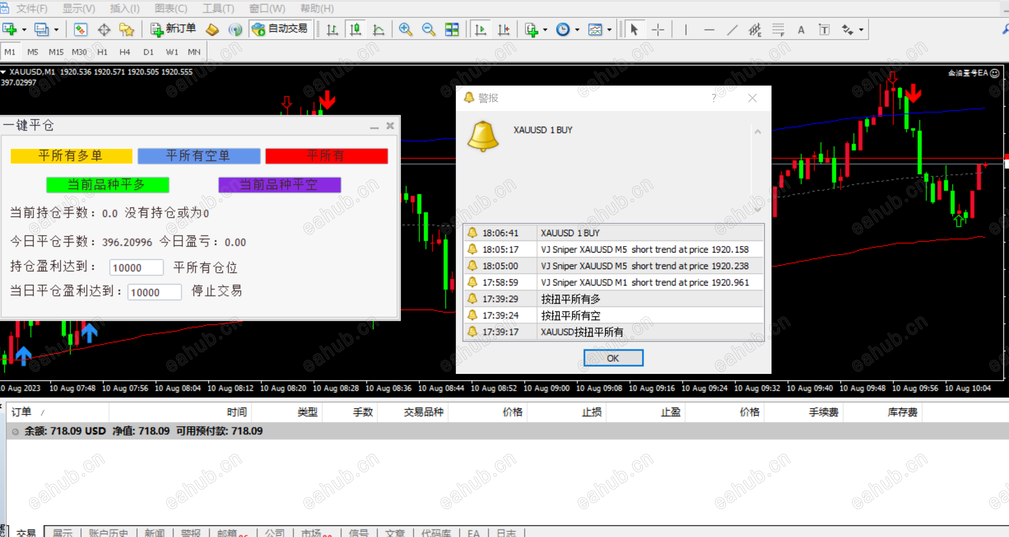Viewport: 1009px width, 537px height.
Task: Expand the New Chart dropdown arrow
Action: [24, 30]
